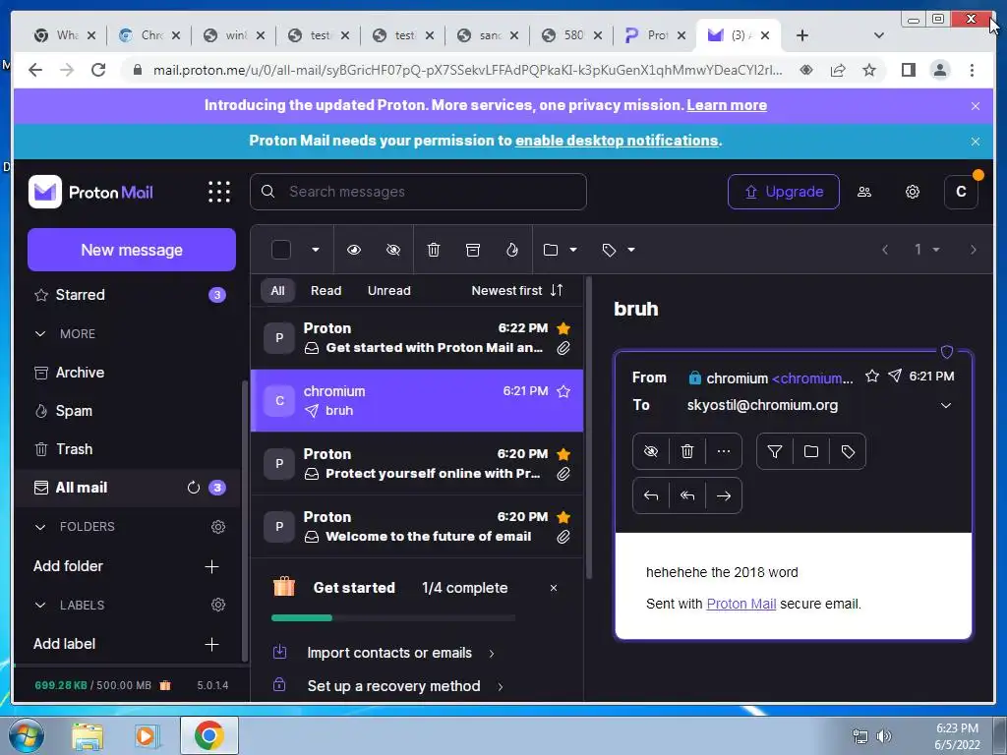Open FOLDERS settings gear icon
Image resolution: width=1007 pixels, height=755 pixels.
click(218, 527)
